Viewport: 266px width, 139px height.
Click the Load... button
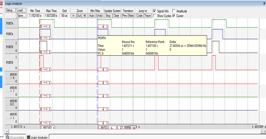click(21, 10)
